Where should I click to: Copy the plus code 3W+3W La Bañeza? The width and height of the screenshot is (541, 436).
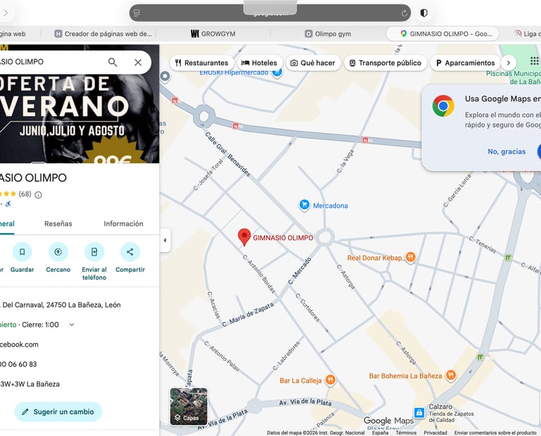(x=30, y=384)
